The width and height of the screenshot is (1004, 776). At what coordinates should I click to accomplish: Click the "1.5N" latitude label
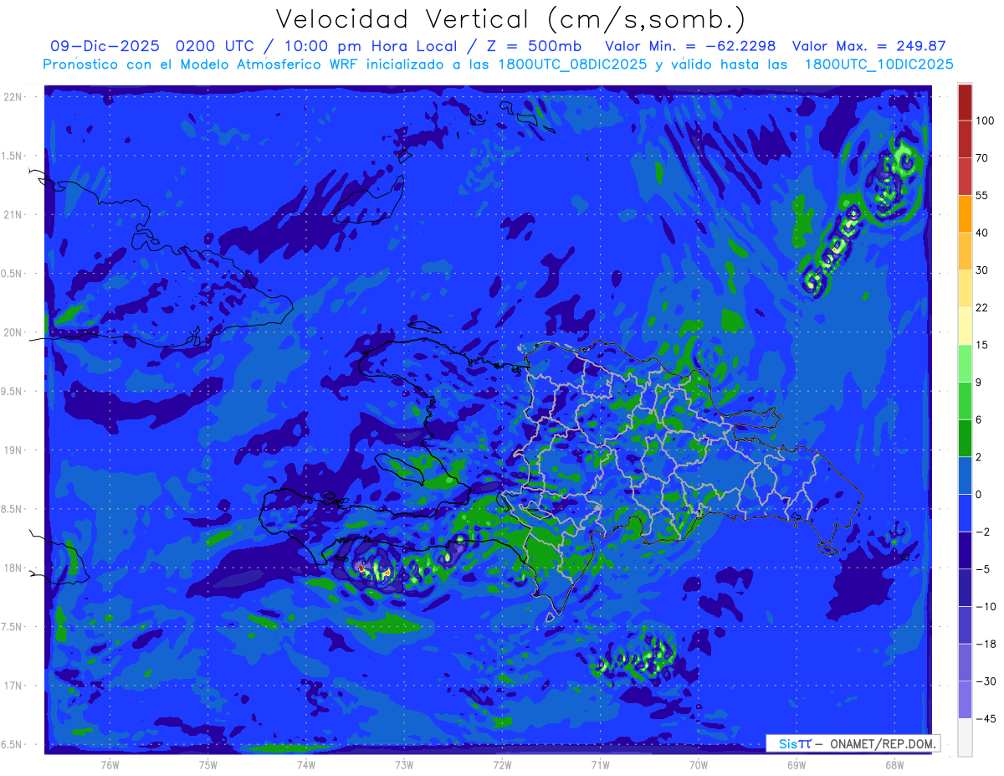(x=13, y=156)
